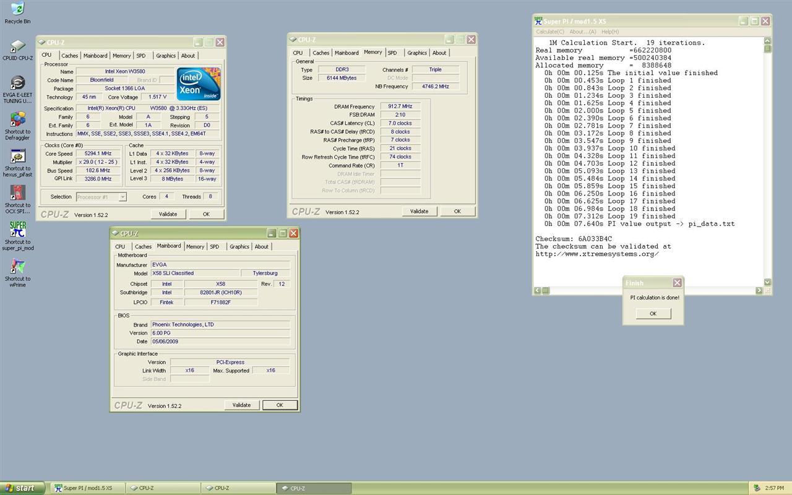Switch to Mainboard tab in CPU window

pyautogui.click(x=95, y=56)
